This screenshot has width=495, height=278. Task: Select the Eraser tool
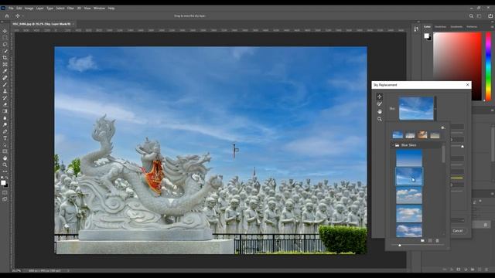5,104
